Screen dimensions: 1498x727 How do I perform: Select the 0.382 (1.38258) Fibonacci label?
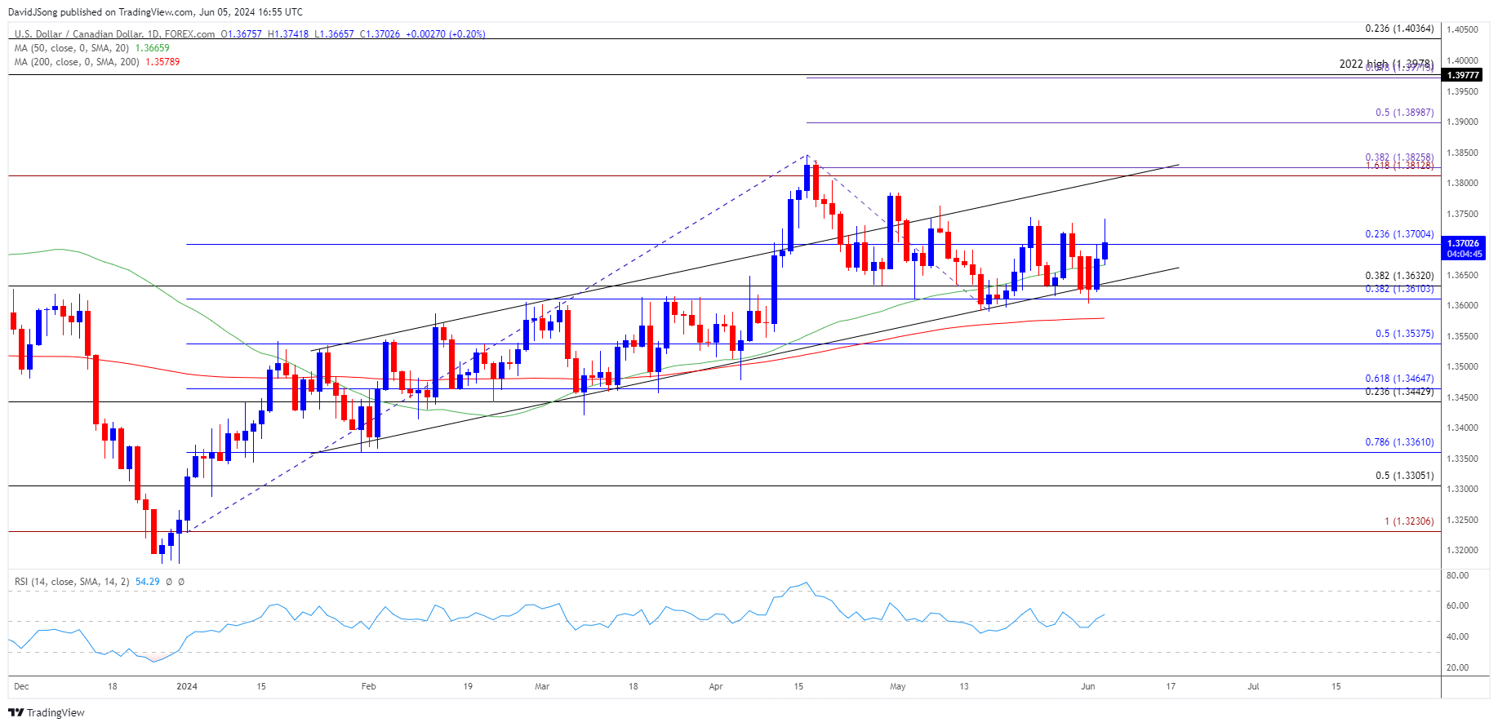point(1399,157)
